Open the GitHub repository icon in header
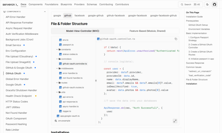This screenshot has height=133, width=222. 215,4
